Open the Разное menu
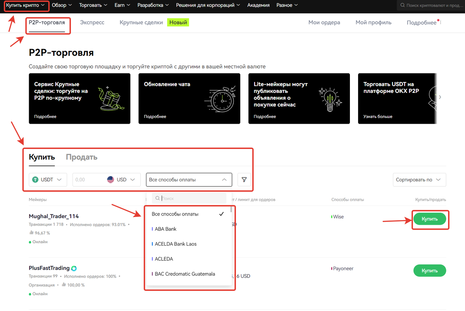Screen dimensions: 465x311 (x=287, y=5)
